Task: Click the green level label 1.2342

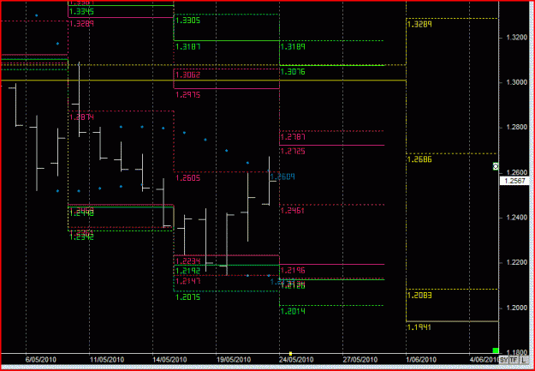Action: 81,236
